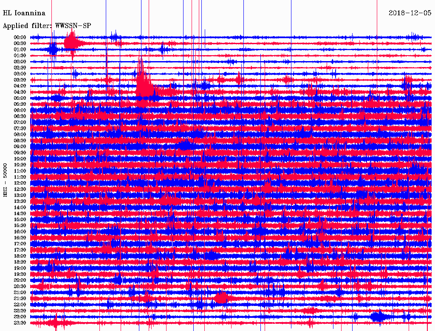The height and width of the screenshot is (331, 435).
Task: Select the 05:00 time row label
Action: [x=20, y=98]
